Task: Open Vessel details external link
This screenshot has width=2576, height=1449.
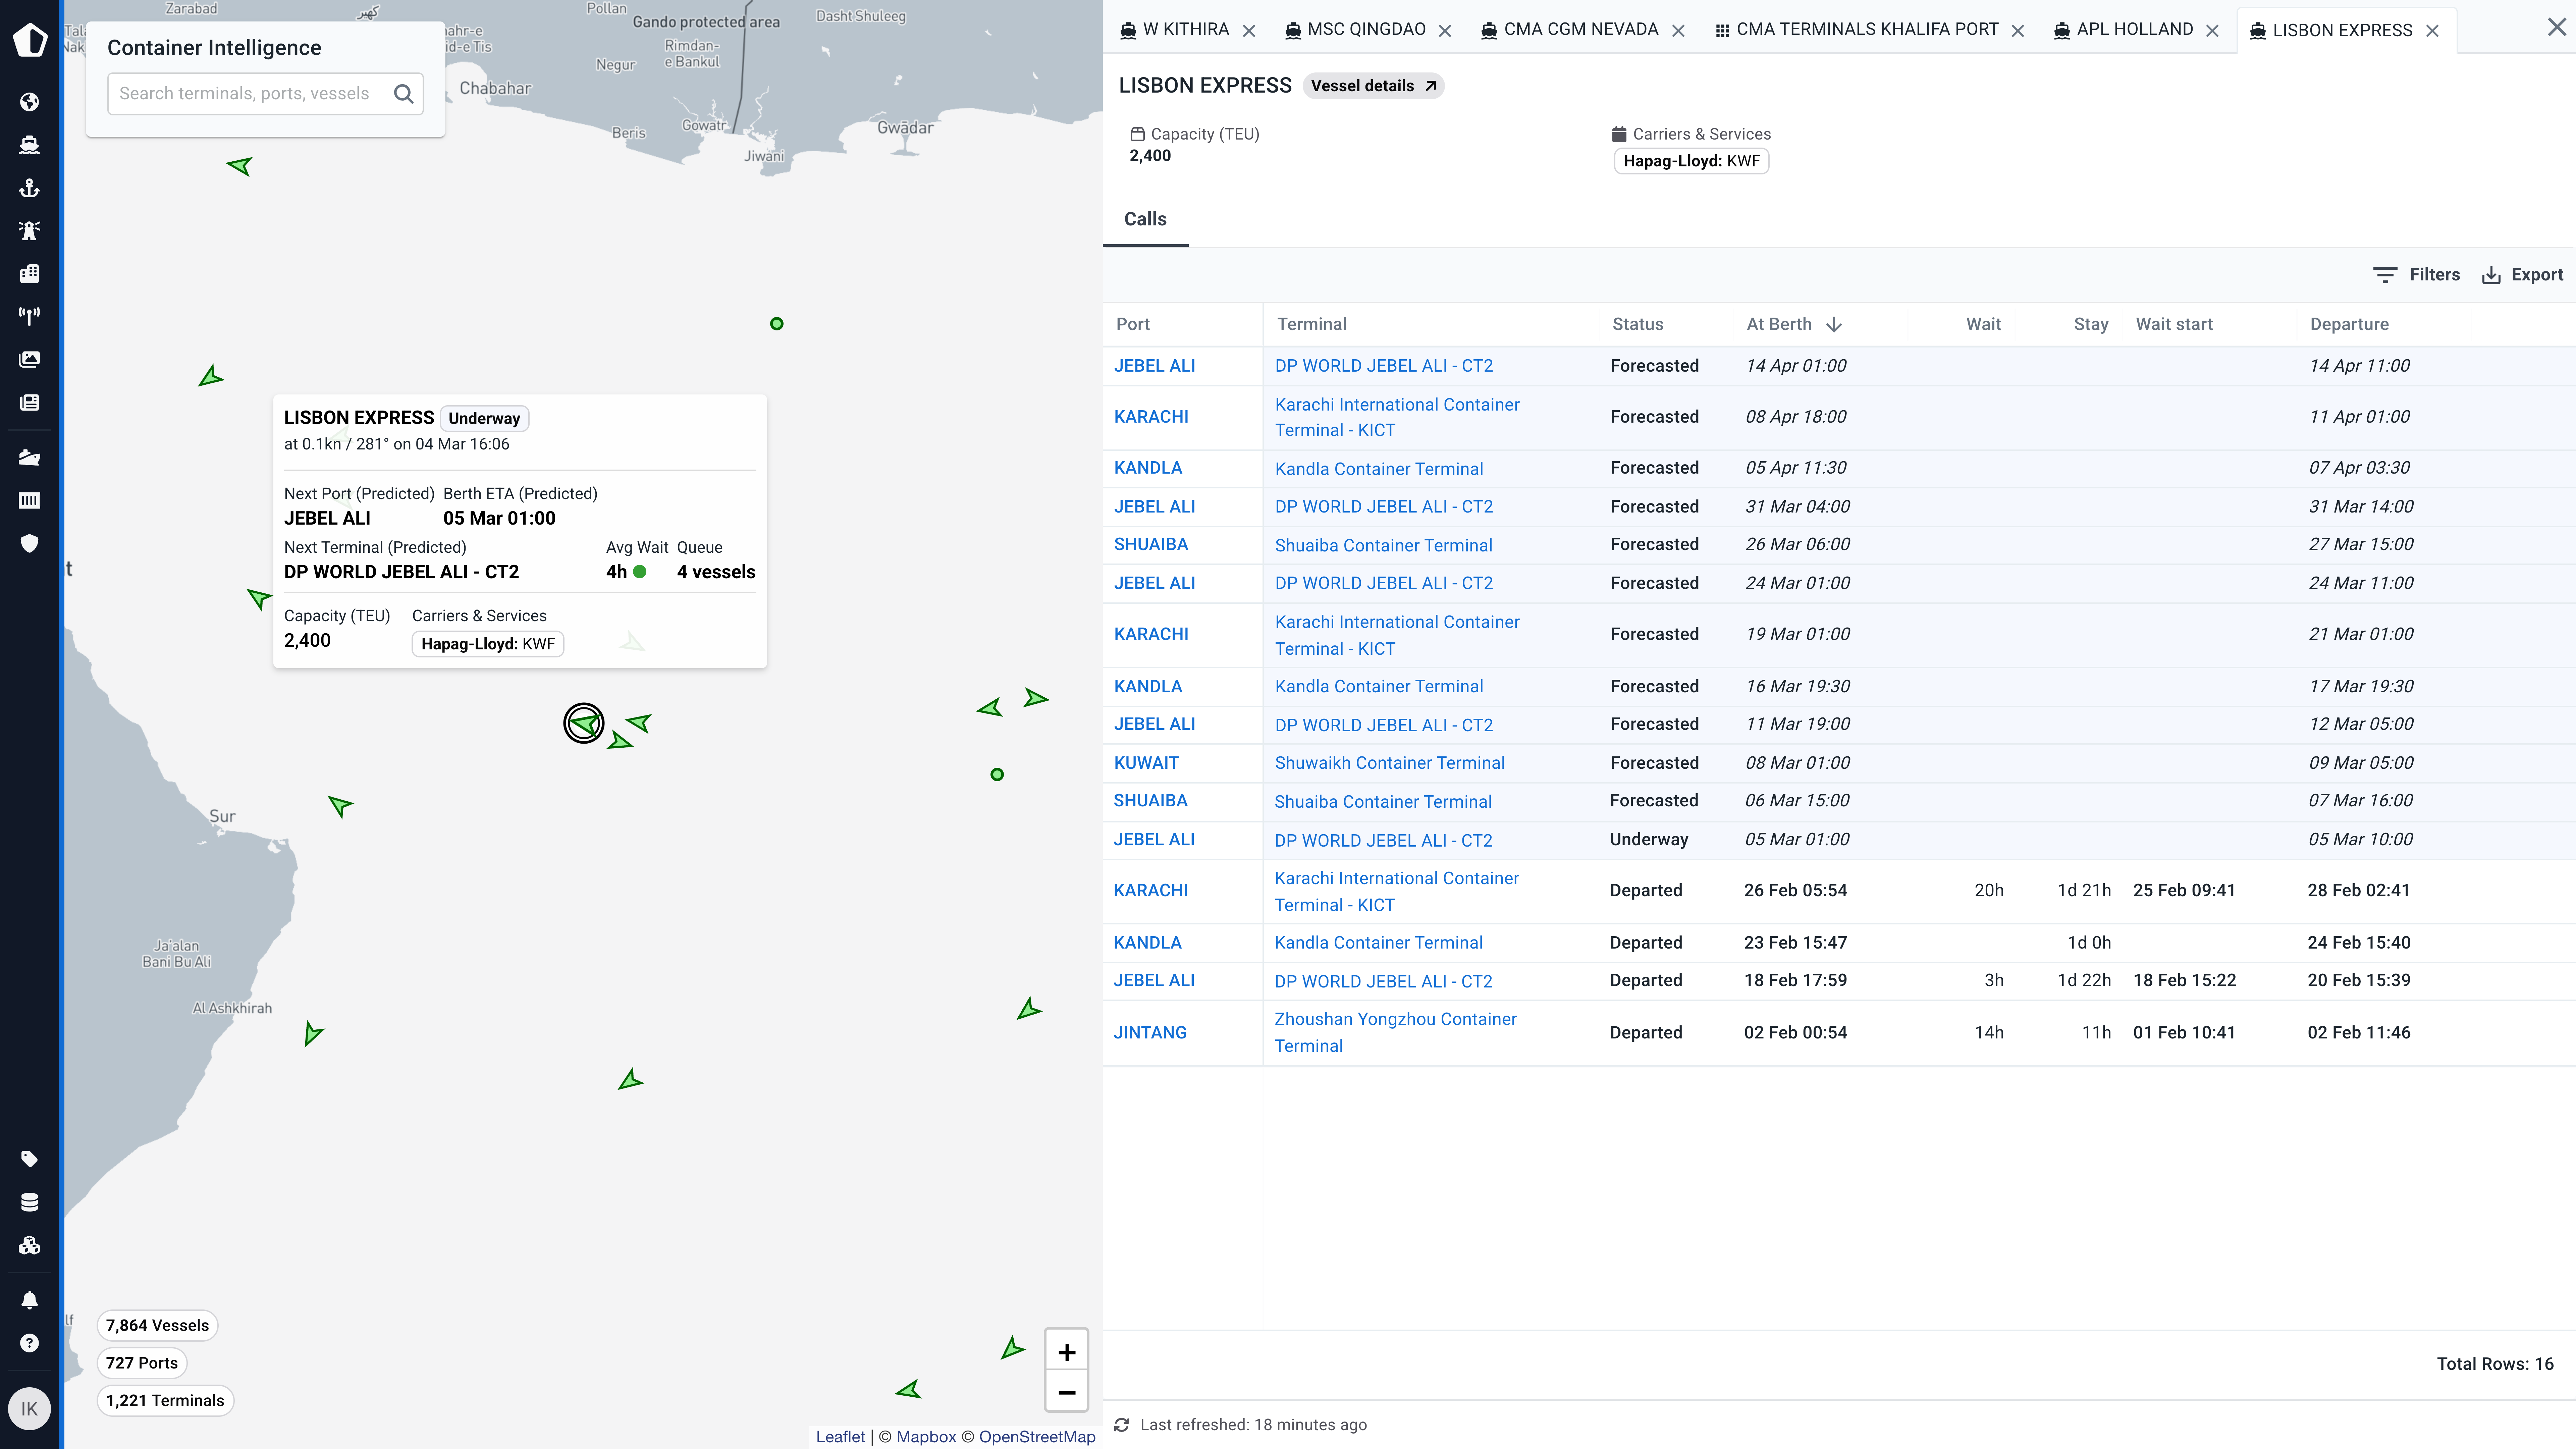Action: pyautogui.click(x=1373, y=86)
